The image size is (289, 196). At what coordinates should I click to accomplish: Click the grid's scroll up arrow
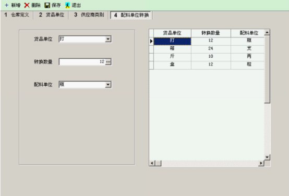point(267,32)
